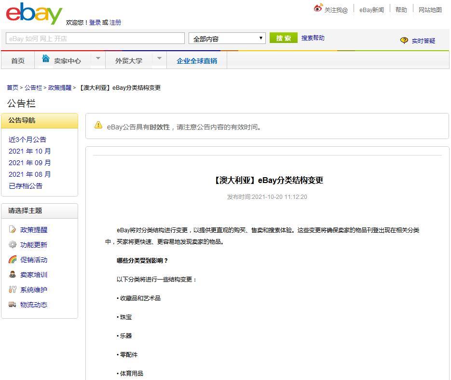Open the 2021 年 08 月 archive
Viewport: 451px width, 380px height.
pos(29,174)
